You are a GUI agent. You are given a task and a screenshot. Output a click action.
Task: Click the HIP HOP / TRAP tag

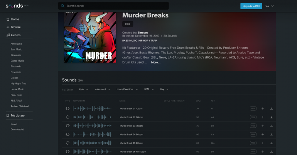148,41
